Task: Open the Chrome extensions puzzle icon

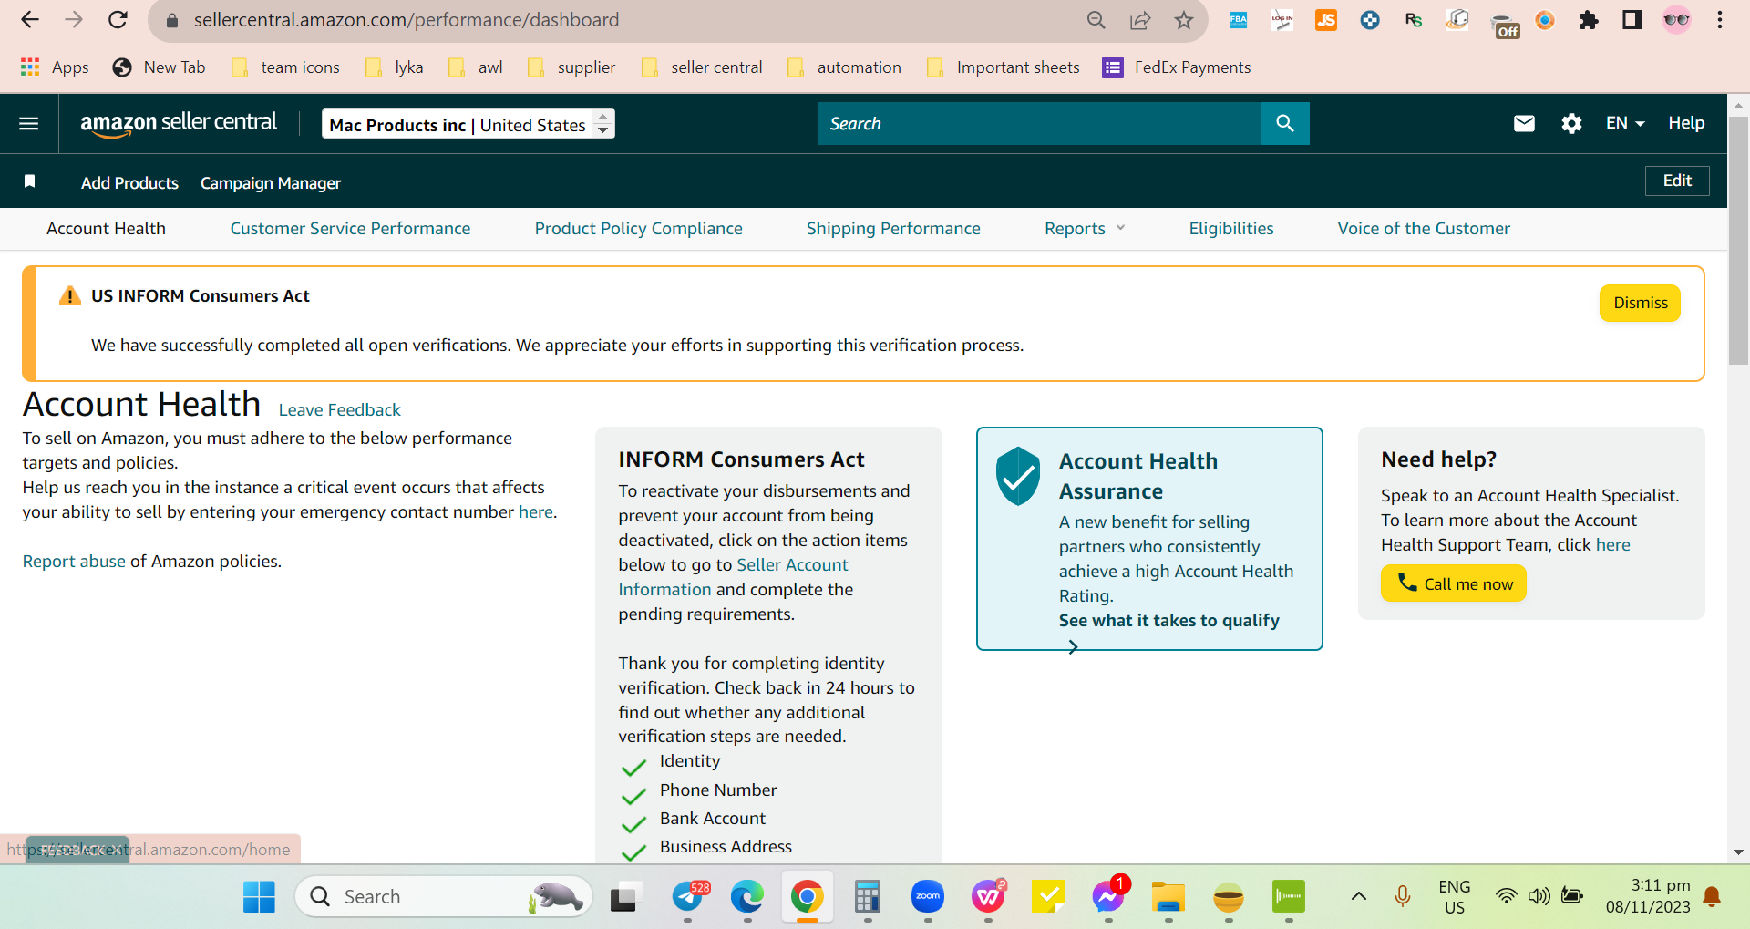Action: click(x=1589, y=20)
